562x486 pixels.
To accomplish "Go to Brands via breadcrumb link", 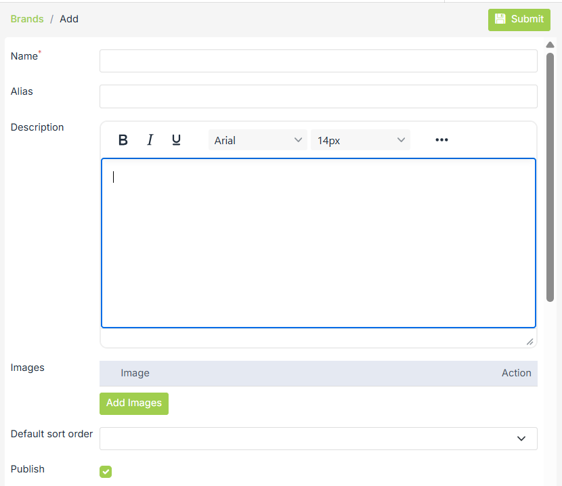I will point(27,19).
